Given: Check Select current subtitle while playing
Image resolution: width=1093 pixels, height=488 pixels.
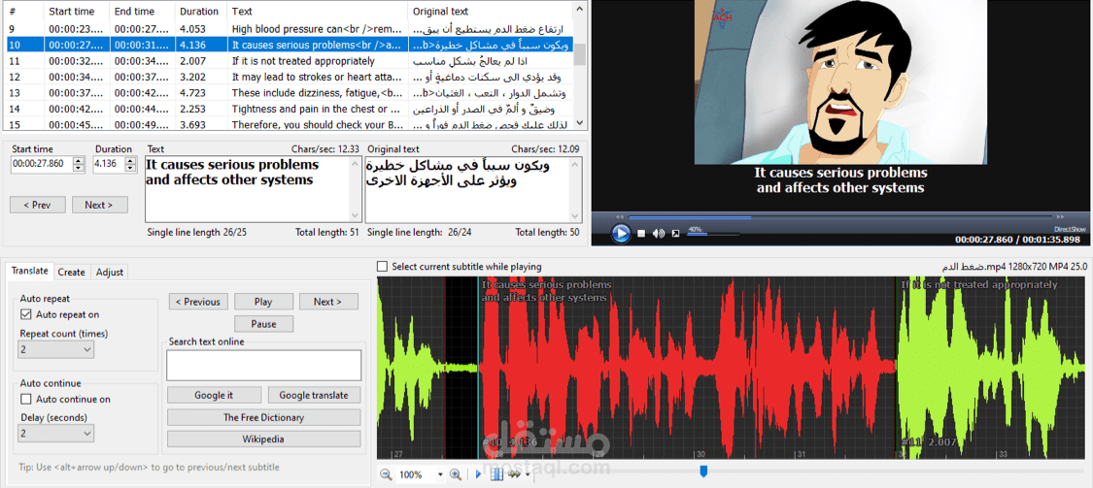Looking at the screenshot, I should tap(382, 267).
